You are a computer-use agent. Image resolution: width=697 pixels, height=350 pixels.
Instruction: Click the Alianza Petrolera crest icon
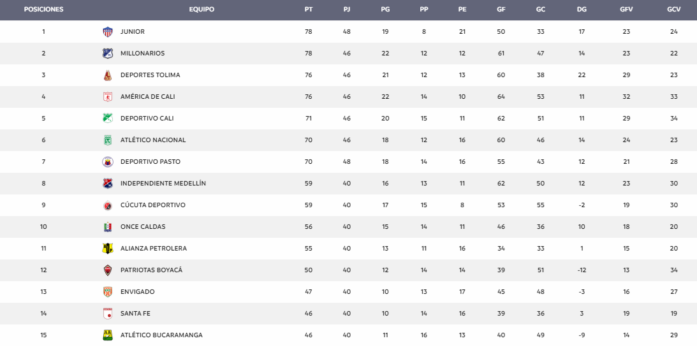pyautogui.click(x=108, y=249)
